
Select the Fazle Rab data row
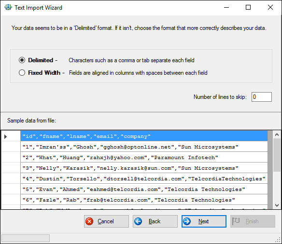click(144, 200)
